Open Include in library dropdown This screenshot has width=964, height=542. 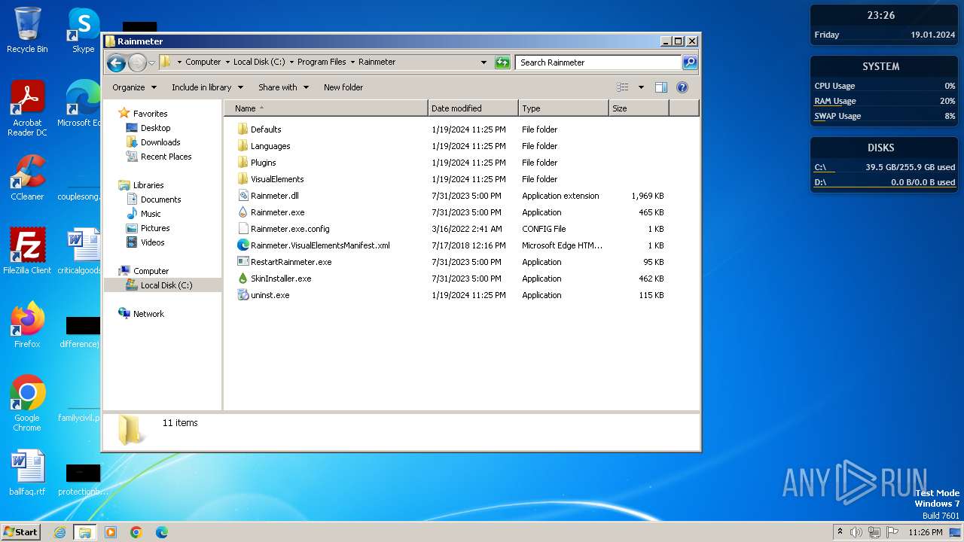tap(206, 87)
